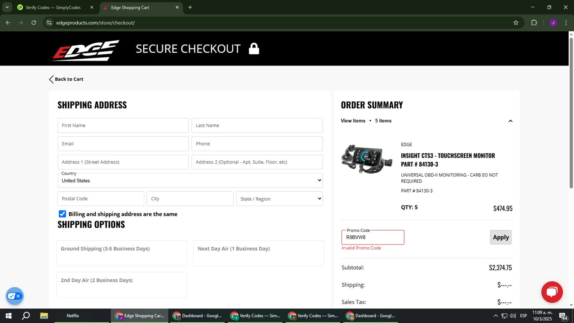Switch to the Verify Codes — SimplyCodes tab

point(53,8)
